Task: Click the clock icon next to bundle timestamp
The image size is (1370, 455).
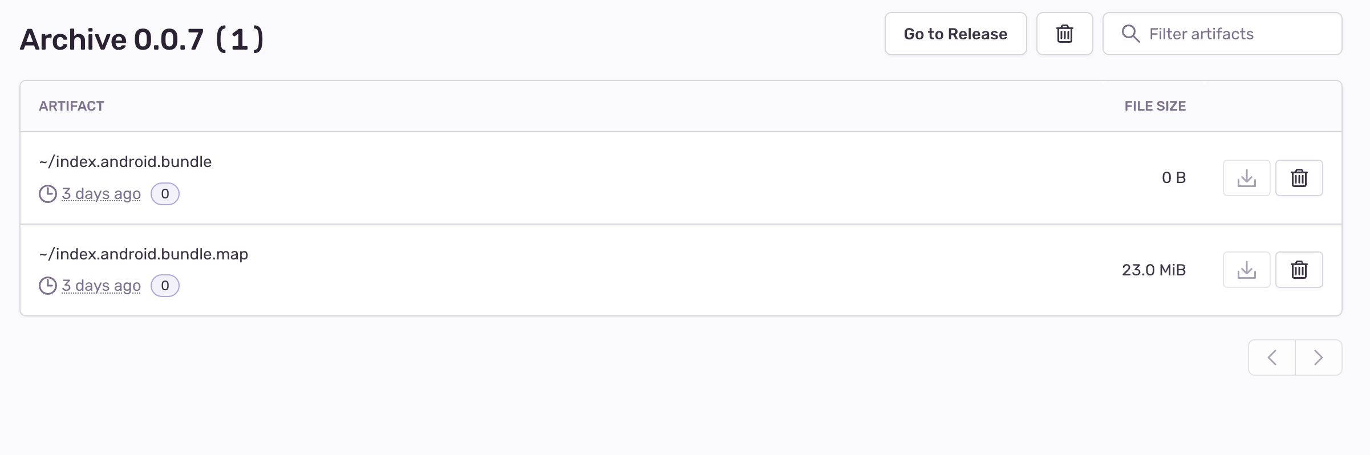Action: 48,194
